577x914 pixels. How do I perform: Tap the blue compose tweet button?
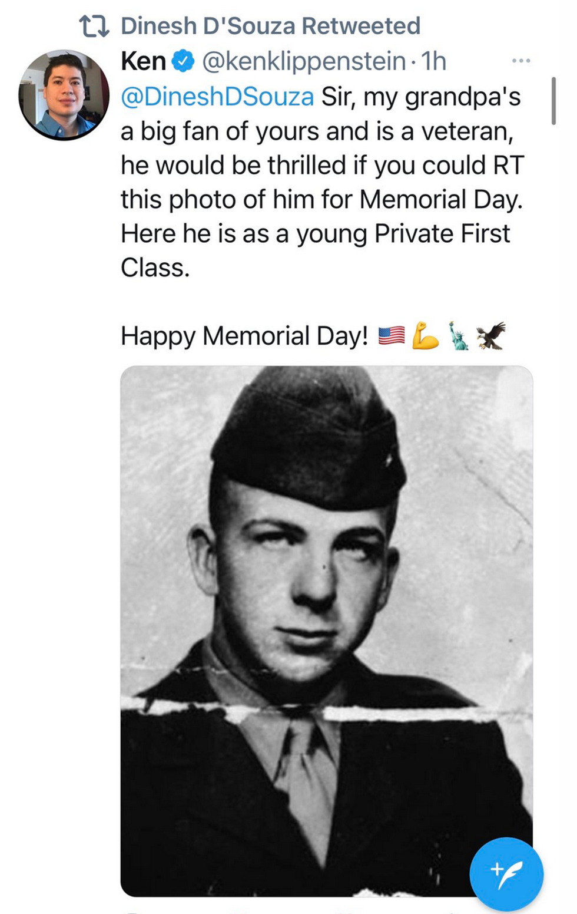(x=506, y=874)
